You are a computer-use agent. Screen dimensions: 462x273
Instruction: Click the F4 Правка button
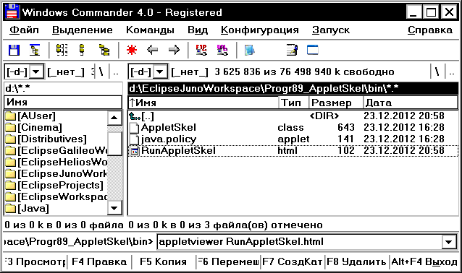[x=99, y=262]
